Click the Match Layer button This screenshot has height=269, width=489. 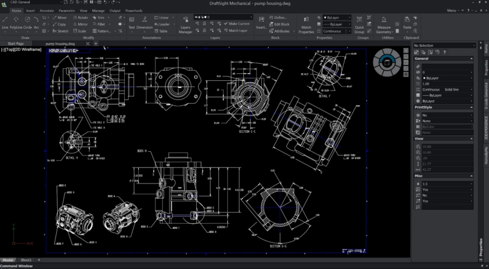pyautogui.click(x=236, y=31)
